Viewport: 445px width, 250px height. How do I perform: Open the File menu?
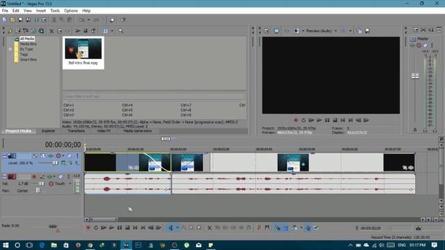click(5, 11)
